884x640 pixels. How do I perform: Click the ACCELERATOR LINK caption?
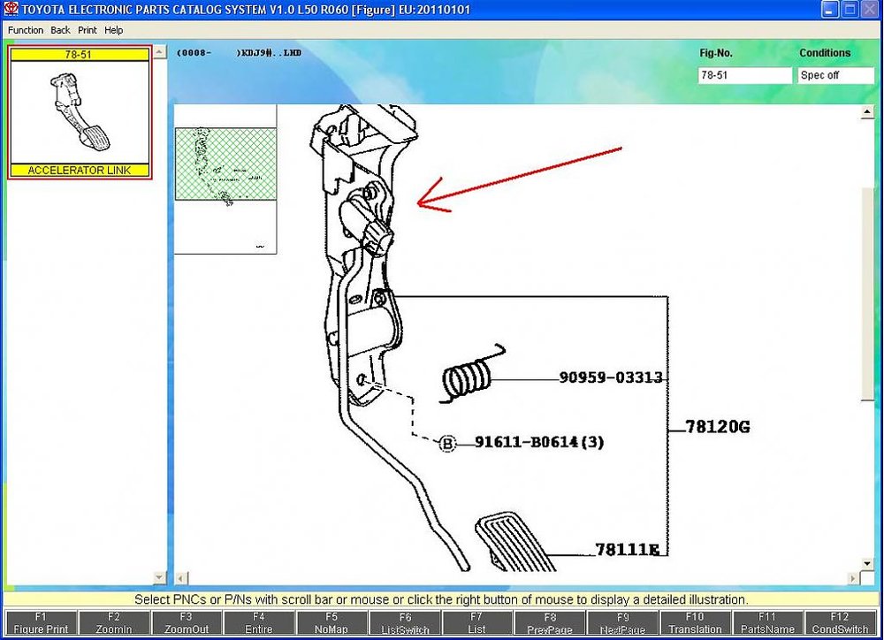(80, 170)
